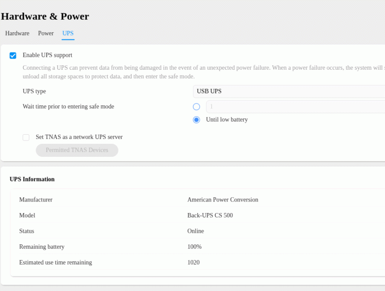This screenshot has height=291, width=385.
Task: Open the Power tab
Action: tap(46, 34)
